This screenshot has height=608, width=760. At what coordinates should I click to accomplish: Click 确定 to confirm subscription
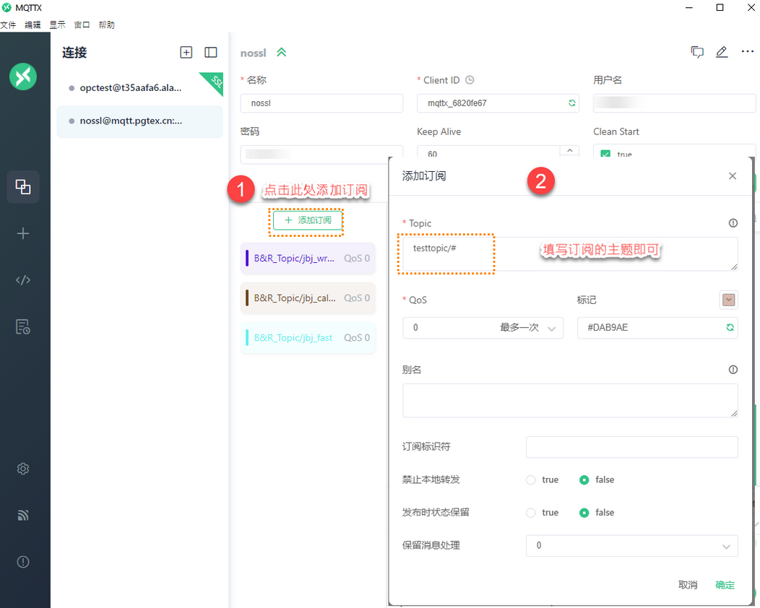(725, 585)
